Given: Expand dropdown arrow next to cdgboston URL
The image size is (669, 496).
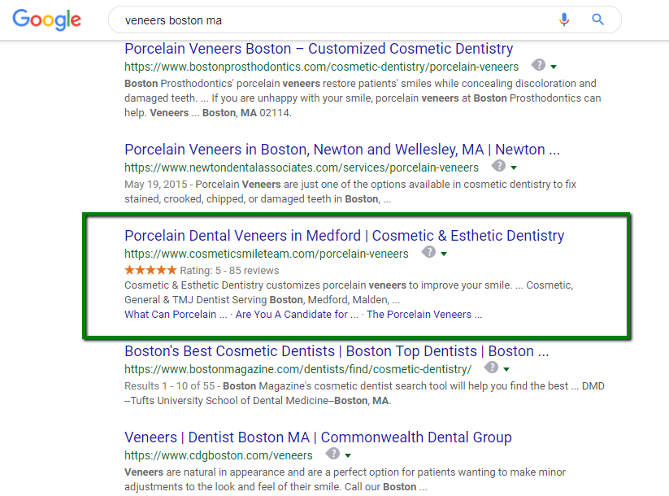Looking at the screenshot, I should 348,455.
